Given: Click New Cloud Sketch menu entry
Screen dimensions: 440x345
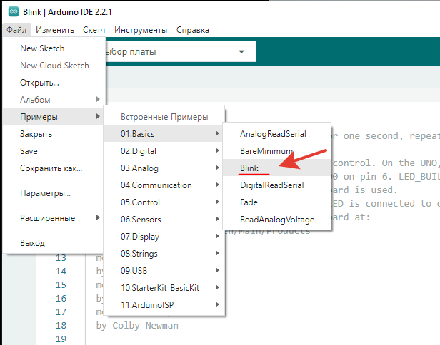Looking at the screenshot, I should tap(54, 66).
